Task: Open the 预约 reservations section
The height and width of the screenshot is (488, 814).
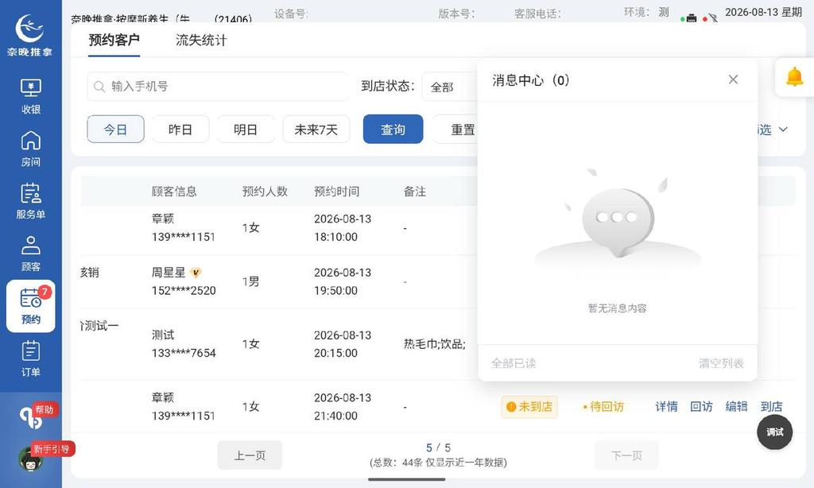Action: (x=31, y=306)
